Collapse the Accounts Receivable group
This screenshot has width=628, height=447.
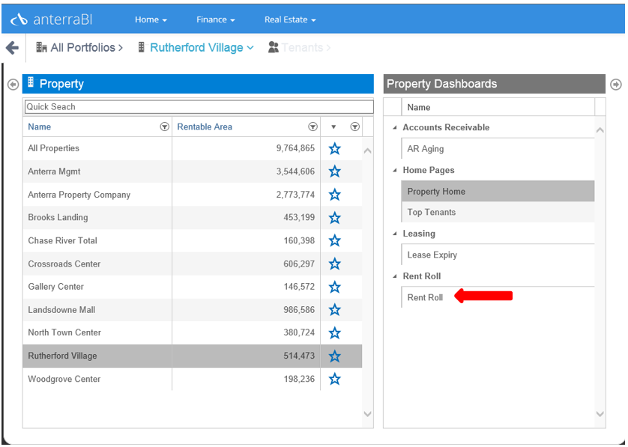coord(395,127)
